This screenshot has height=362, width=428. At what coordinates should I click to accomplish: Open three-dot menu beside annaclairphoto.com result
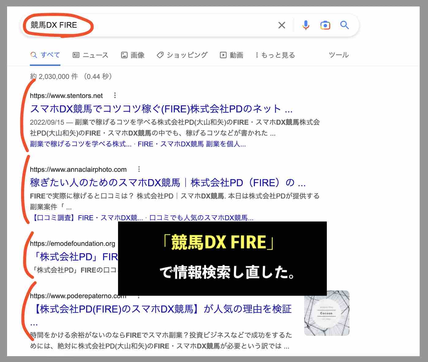pyautogui.click(x=139, y=169)
